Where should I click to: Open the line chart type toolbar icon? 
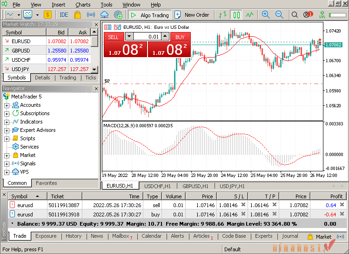[10, 15]
